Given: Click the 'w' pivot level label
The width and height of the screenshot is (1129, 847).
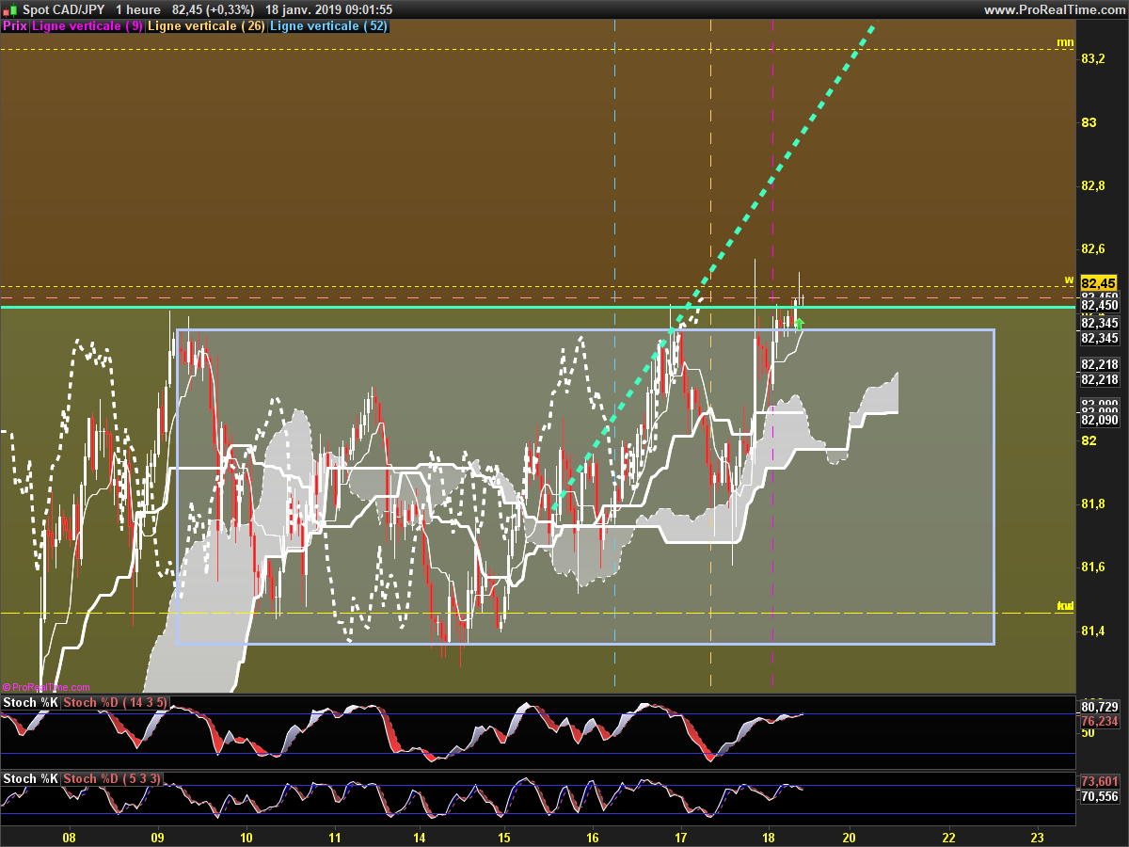Looking at the screenshot, I should [x=1069, y=280].
